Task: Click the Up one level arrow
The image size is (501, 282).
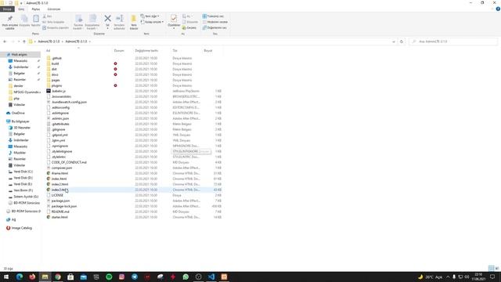Action: [x=24, y=42]
